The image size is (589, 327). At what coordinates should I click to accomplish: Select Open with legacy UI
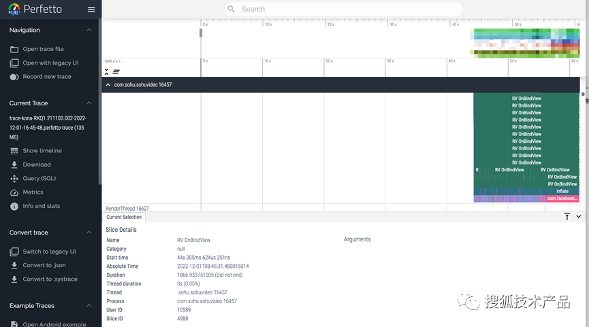50,63
